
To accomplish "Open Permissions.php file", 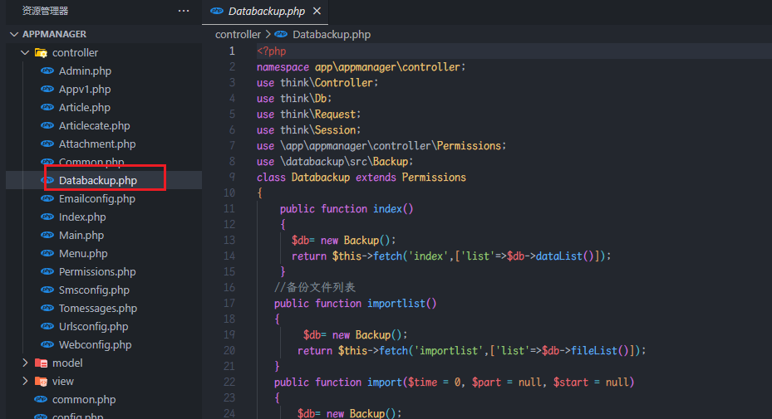I will 97,271.
